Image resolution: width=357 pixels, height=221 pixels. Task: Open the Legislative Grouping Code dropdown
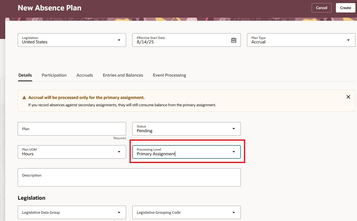pos(234,212)
